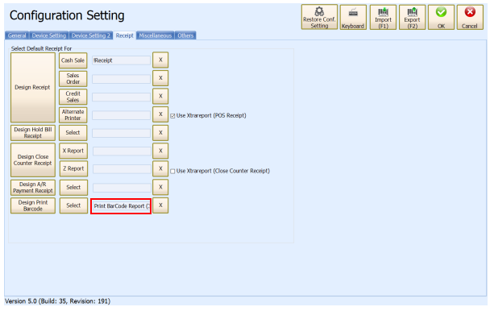Open the Device Setting 2 tab
The image size is (490, 311).
(90, 35)
